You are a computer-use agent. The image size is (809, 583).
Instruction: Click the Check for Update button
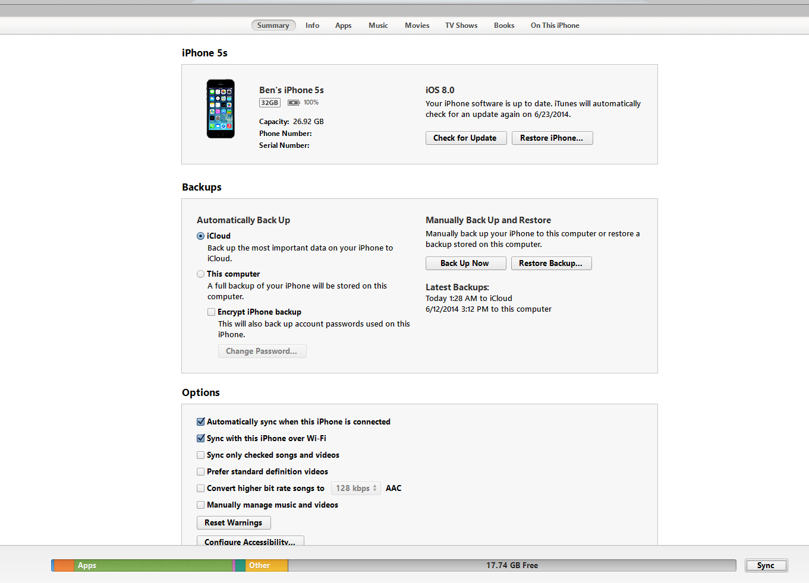[x=466, y=138]
